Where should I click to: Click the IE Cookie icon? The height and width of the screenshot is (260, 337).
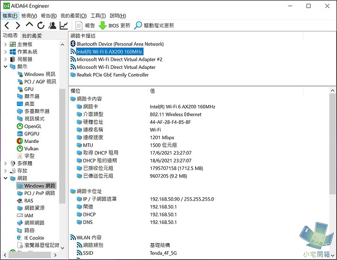19,238
